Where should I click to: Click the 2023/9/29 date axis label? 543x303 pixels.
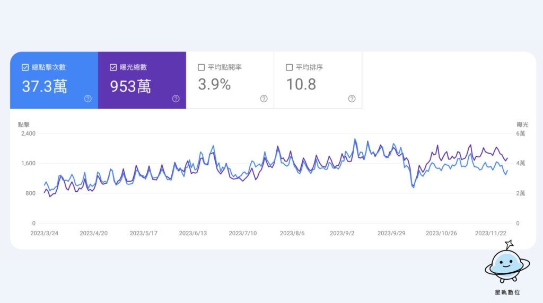(x=392, y=233)
